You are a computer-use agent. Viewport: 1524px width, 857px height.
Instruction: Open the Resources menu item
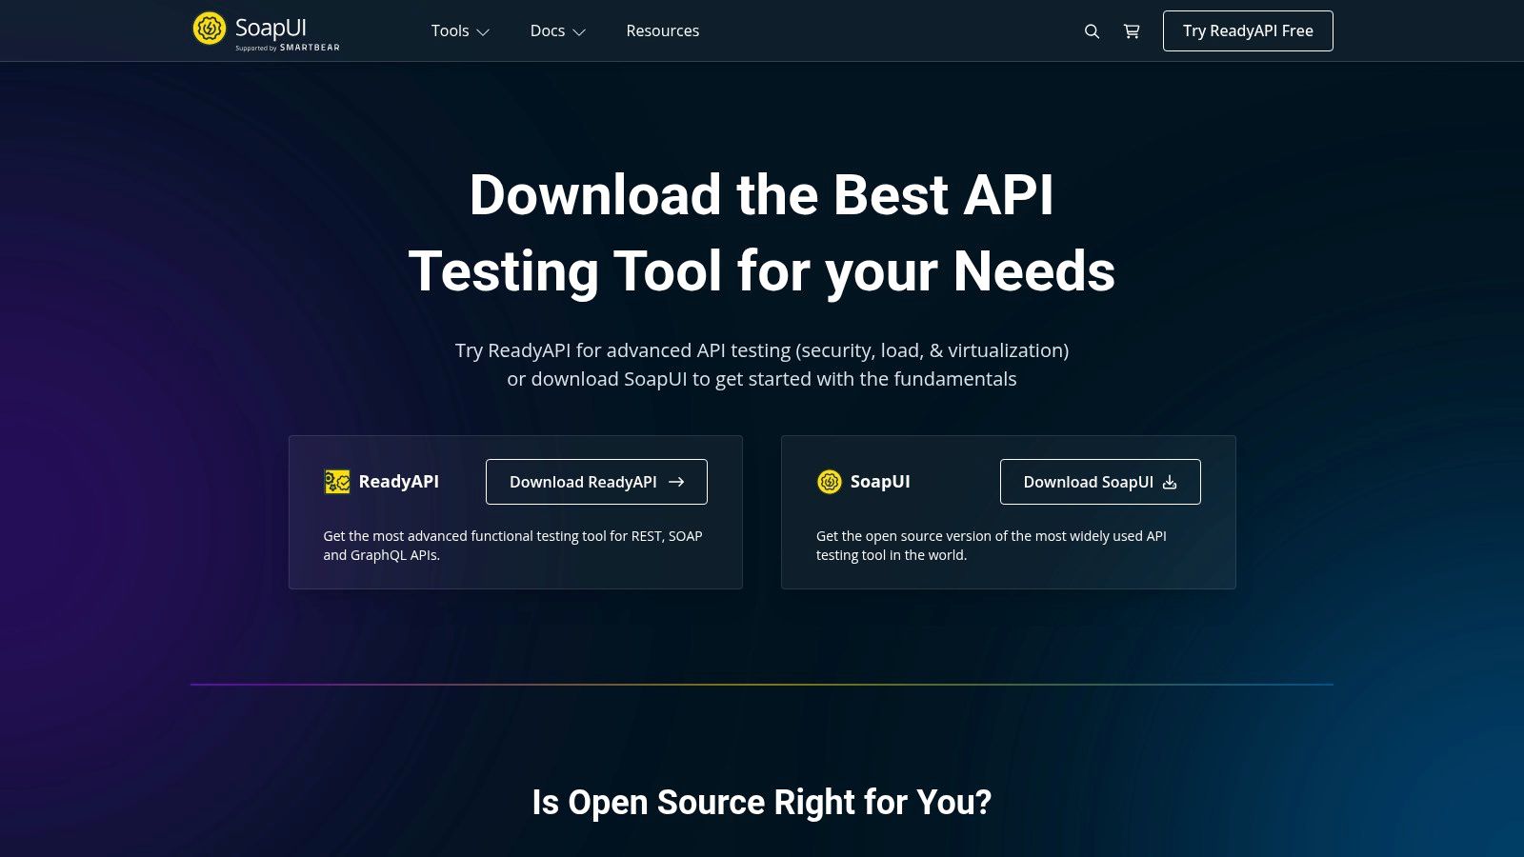point(662,30)
